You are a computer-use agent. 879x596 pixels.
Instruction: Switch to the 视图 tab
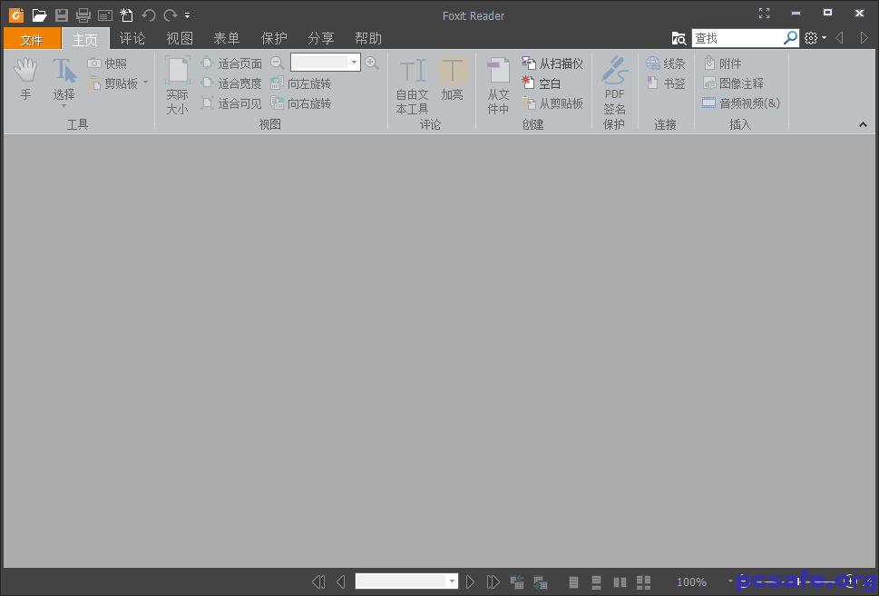point(180,39)
